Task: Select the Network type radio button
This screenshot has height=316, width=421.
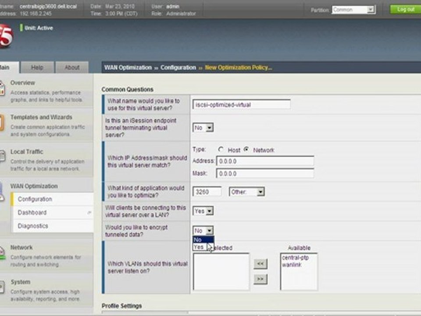Action: click(x=246, y=149)
